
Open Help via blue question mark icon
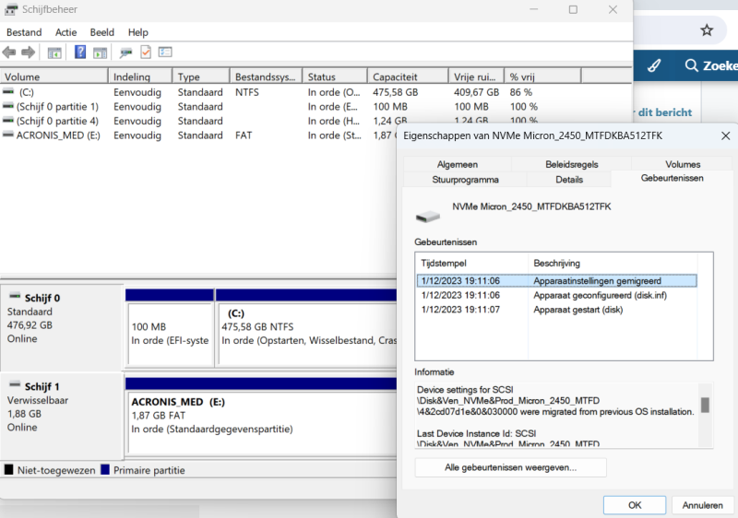(80, 53)
